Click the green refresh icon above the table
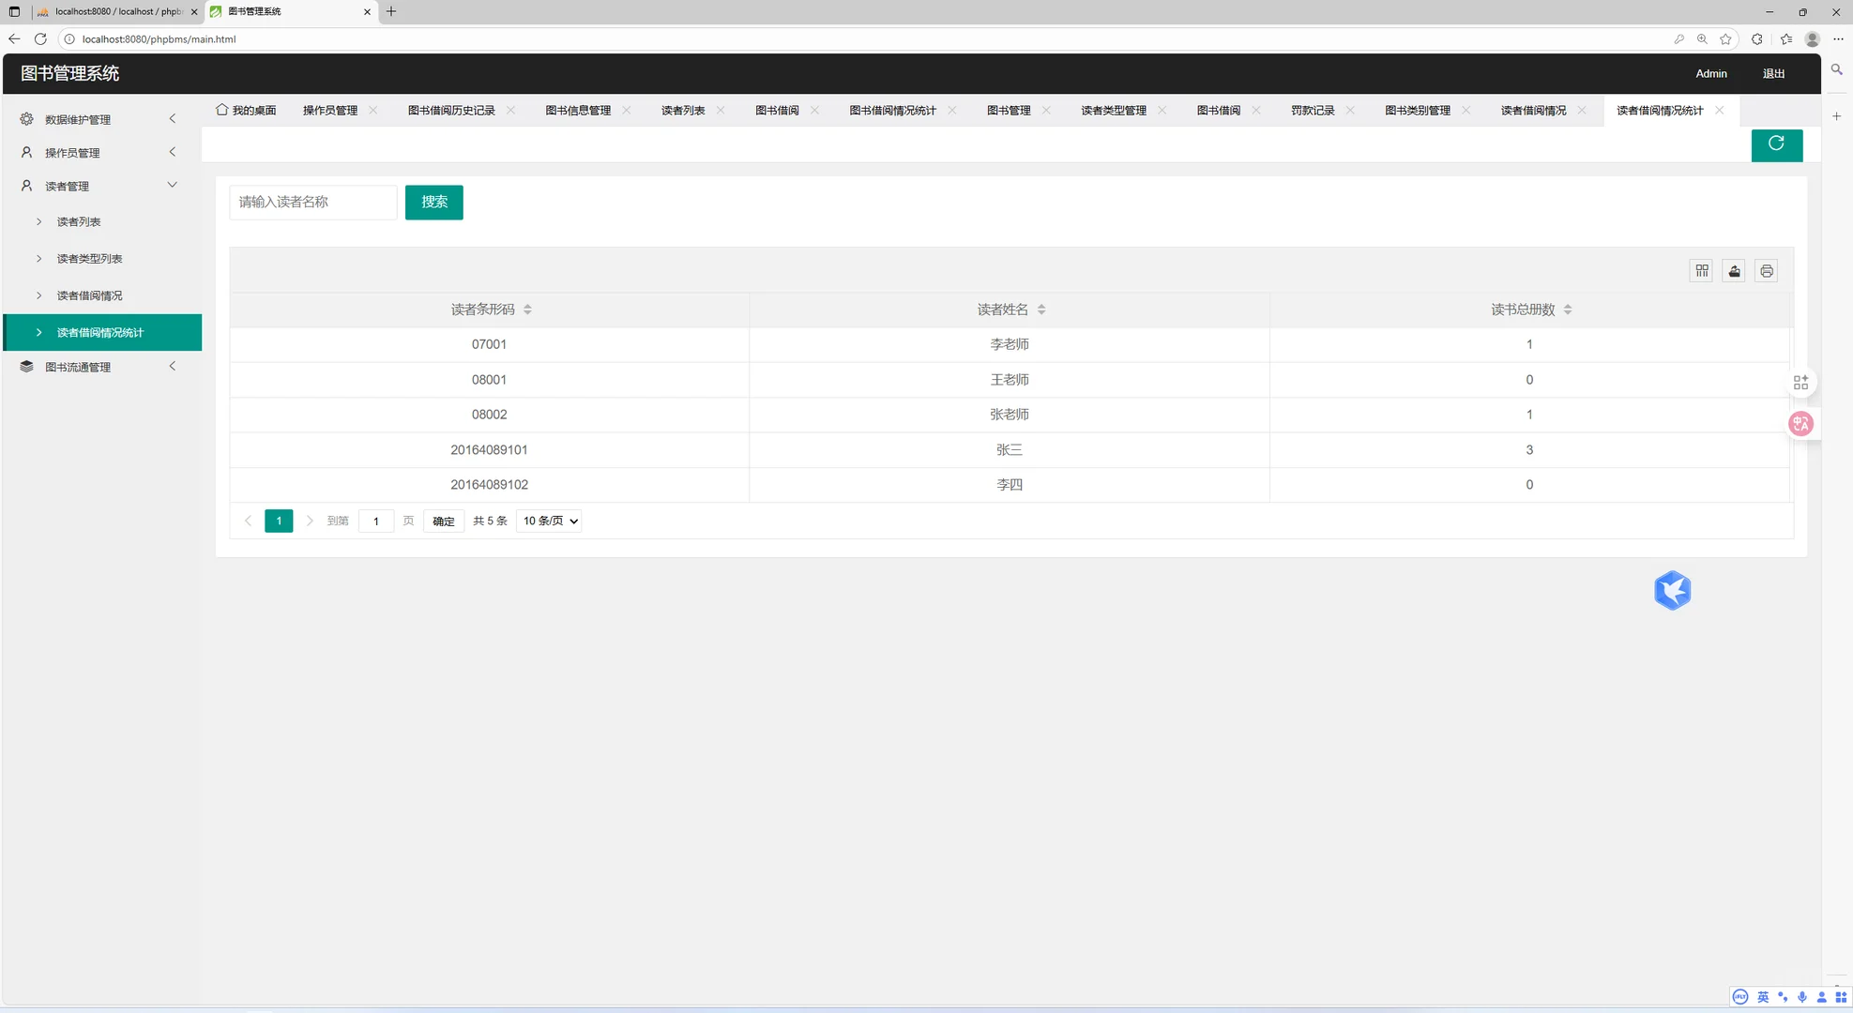This screenshot has width=1853, height=1013. (x=1776, y=144)
